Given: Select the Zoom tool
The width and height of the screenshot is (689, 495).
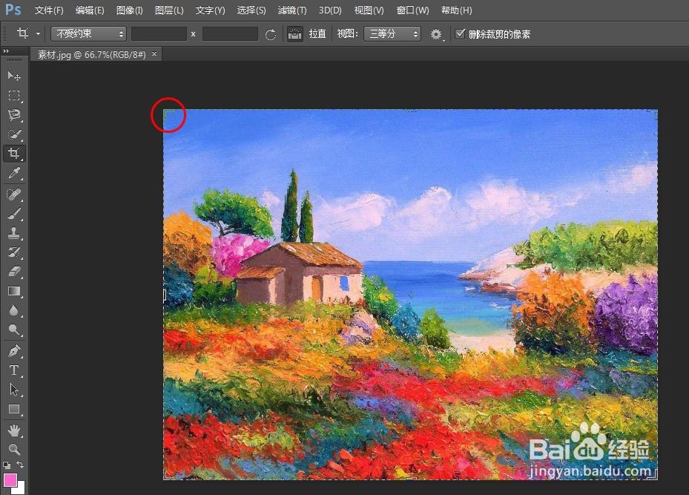Looking at the screenshot, I should (x=14, y=449).
